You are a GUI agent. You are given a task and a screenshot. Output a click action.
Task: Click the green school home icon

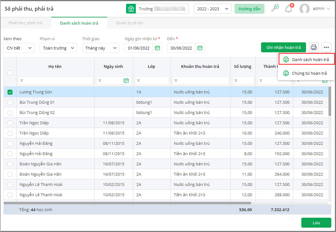[131, 9]
